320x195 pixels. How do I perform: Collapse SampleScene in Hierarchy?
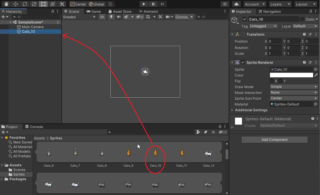click(10, 22)
